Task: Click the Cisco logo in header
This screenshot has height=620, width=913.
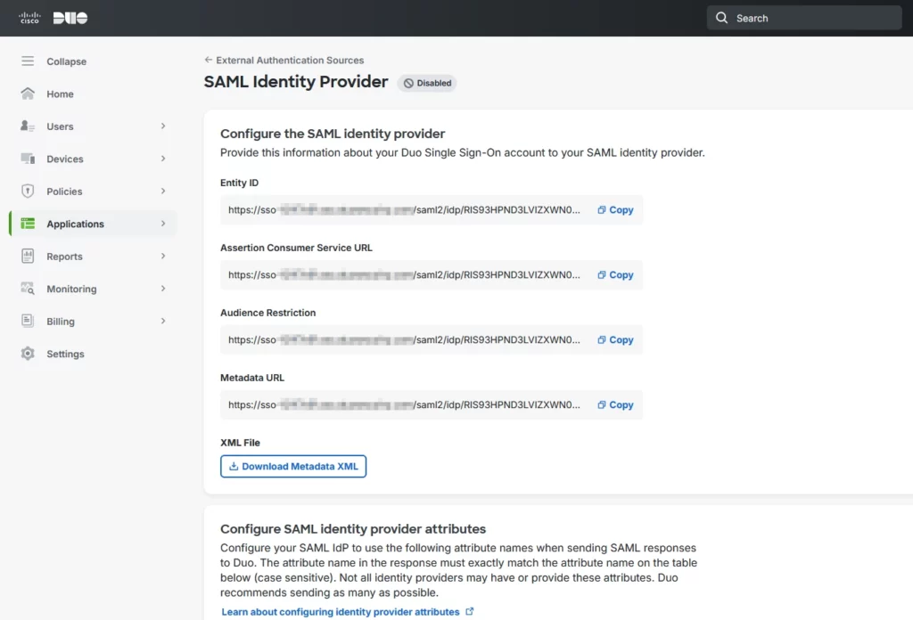Action: (29, 18)
